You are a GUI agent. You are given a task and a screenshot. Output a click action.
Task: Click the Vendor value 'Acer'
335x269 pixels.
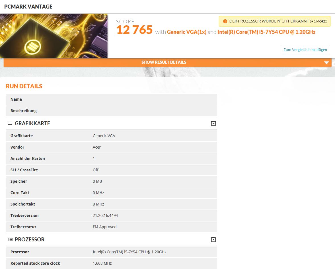[96, 147]
